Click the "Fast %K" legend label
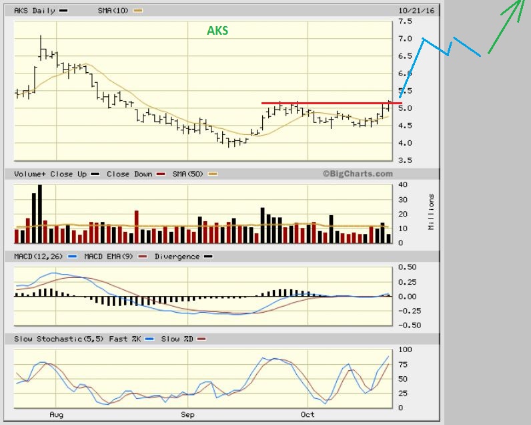This screenshot has width=531, height=425. [125, 339]
